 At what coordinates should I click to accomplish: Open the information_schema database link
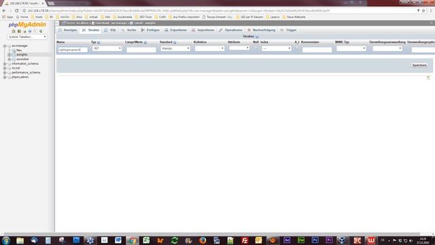(x=25, y=63)
